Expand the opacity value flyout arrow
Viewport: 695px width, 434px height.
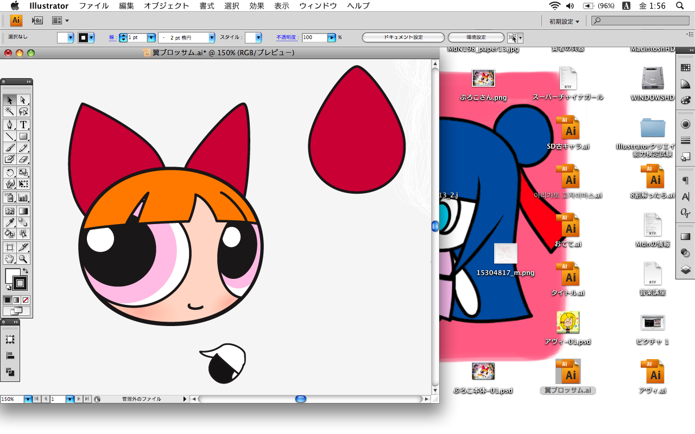coord(331,37)
